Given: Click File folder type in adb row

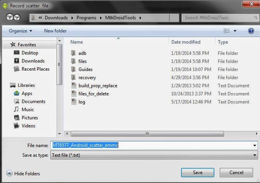Looking at the screenshot, I should (228, 53).
